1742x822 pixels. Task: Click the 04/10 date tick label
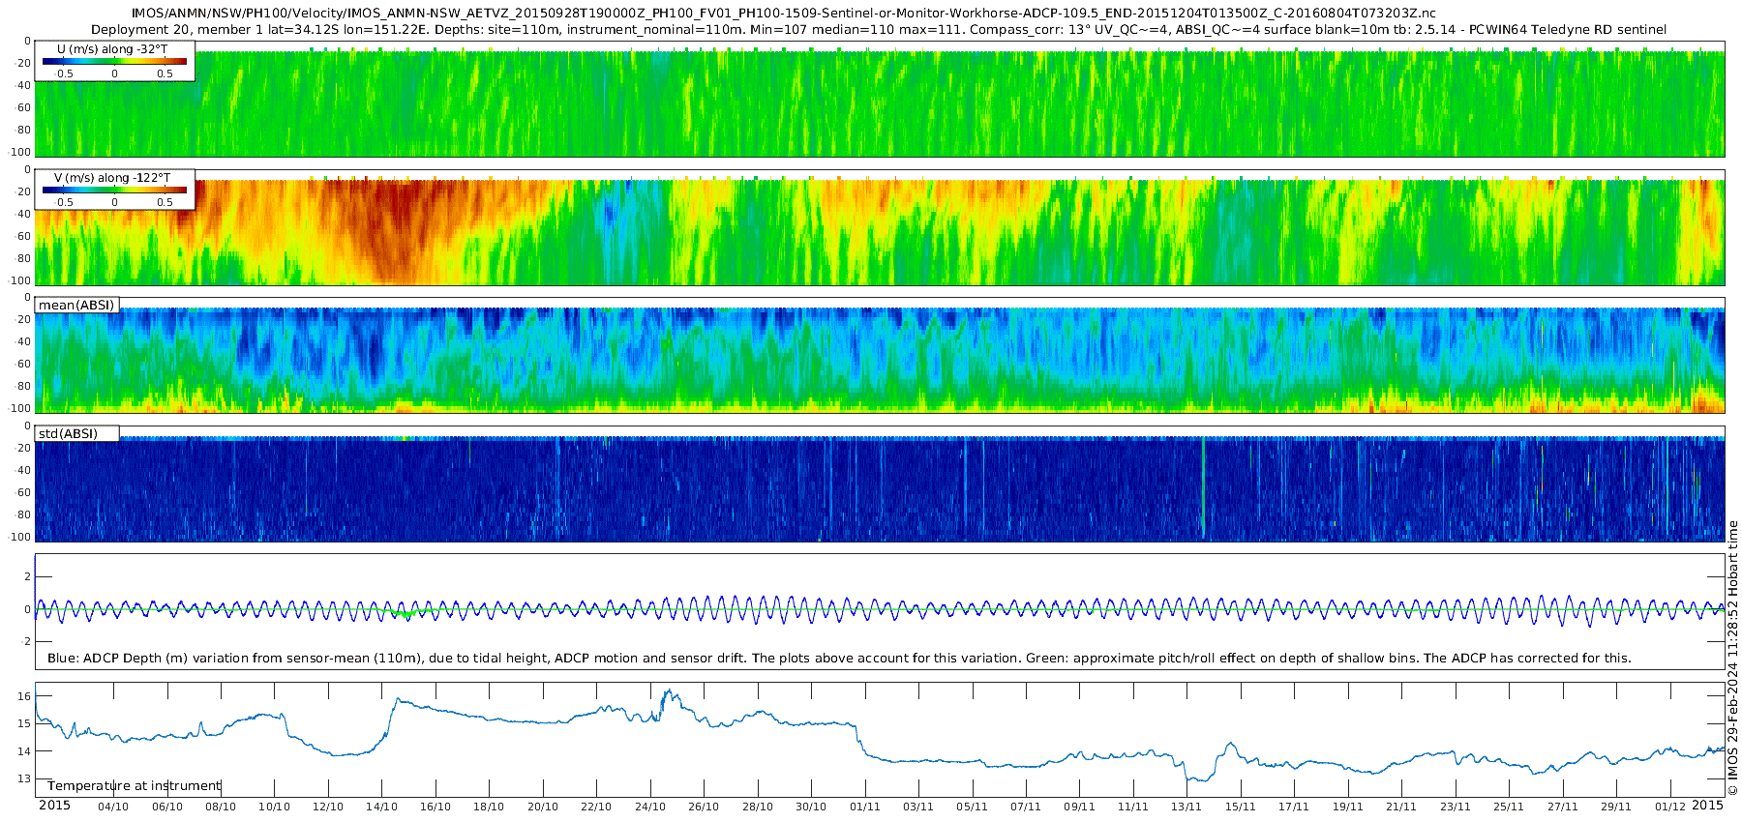coord(113,807)
